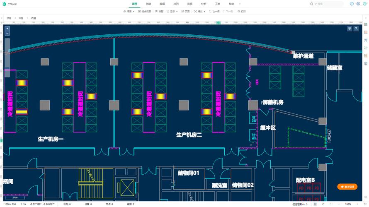369x207 pixels.
Task: Open the 创建 menu tab
Action: [x=148, y=4]
